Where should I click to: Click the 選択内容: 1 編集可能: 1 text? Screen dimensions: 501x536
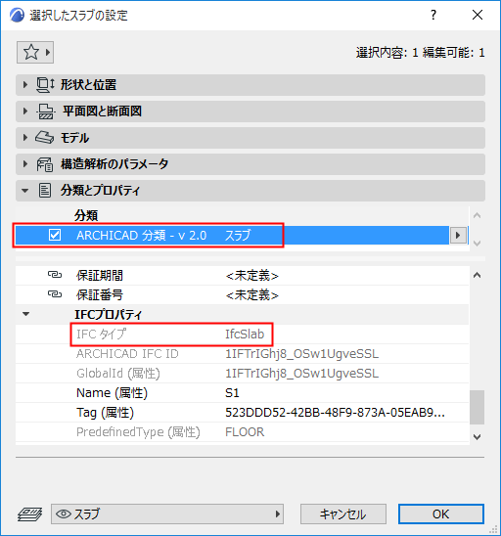pyautogui.click(x=421, y=53)
